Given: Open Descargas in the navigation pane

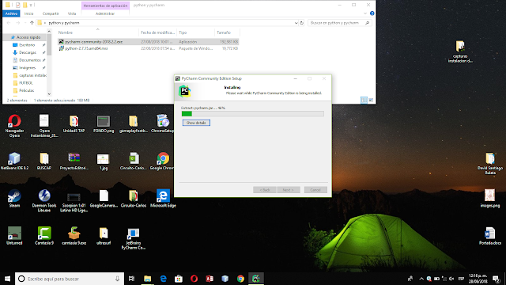Looking at the screenshot, I should [x=28, y=52].
